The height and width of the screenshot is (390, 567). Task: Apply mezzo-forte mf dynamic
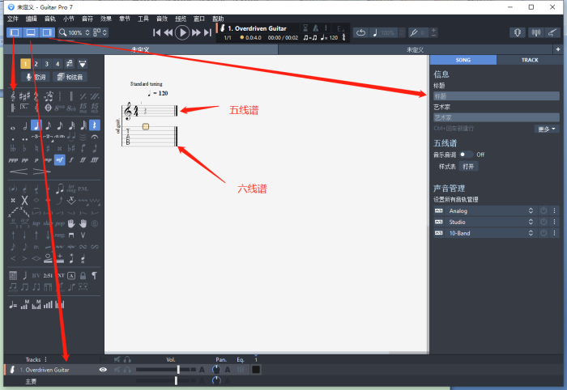tap(60, 159)
